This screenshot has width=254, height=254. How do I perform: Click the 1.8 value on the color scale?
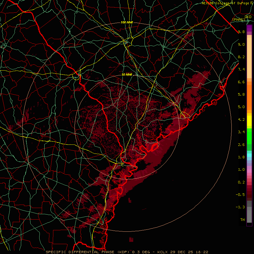pos(241,157)
